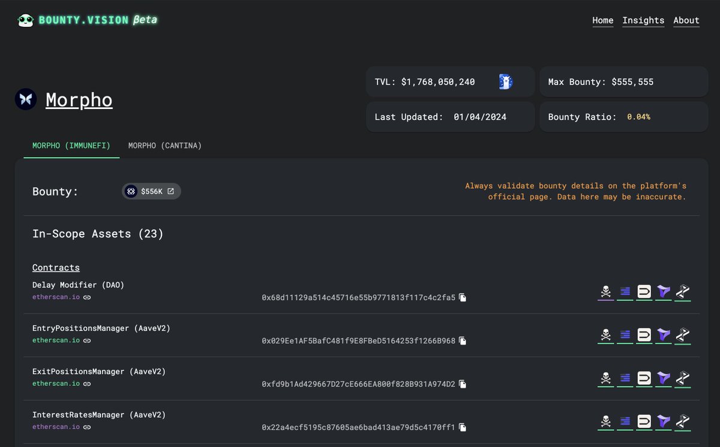Click the DefiLlama icon next to TVL
This screenshot has height=447, width=720.
pyautogui.click(x=506, y=82)
